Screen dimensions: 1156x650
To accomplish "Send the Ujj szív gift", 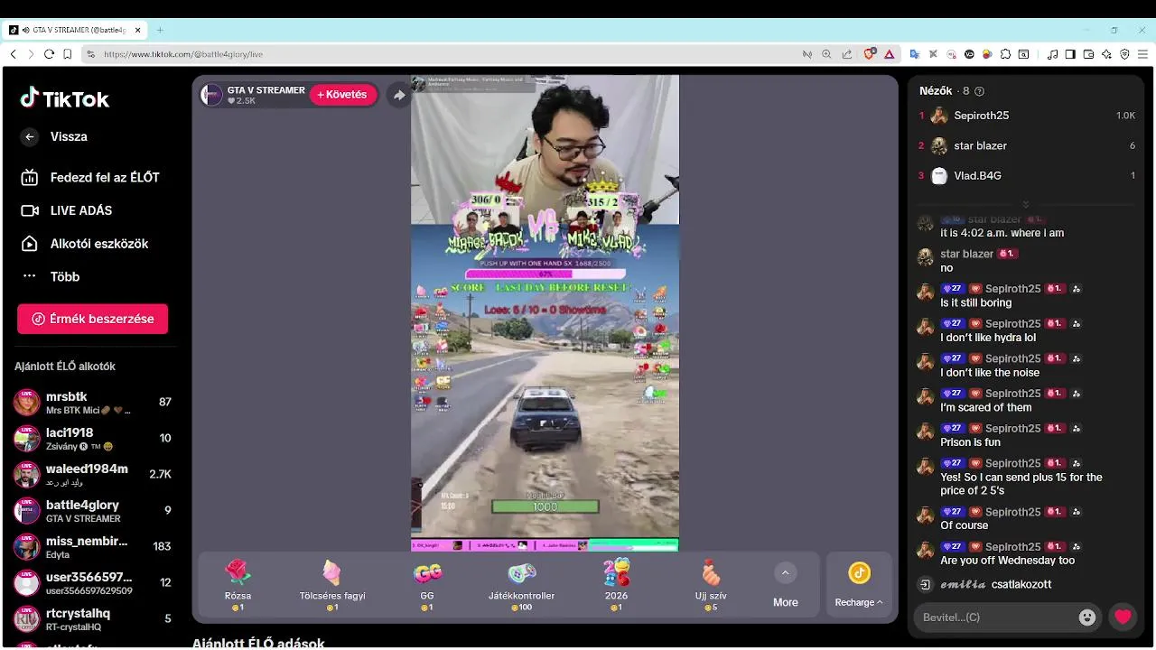I will coord(711,585).
